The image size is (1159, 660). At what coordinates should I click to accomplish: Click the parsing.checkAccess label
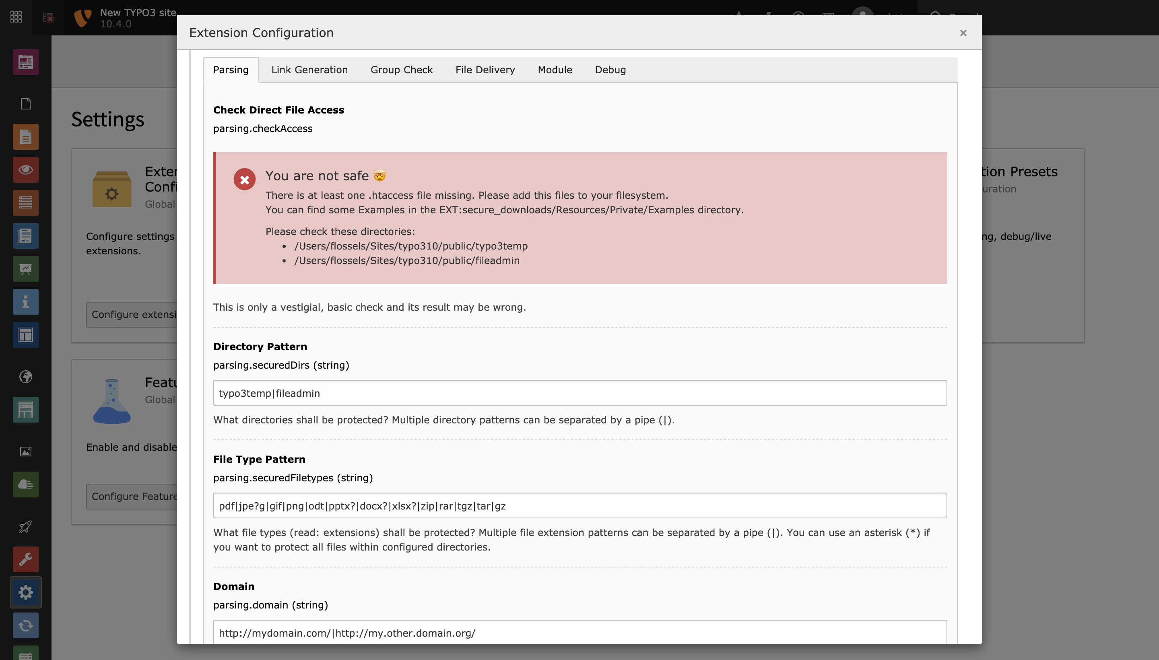click(x=263, y=129)
